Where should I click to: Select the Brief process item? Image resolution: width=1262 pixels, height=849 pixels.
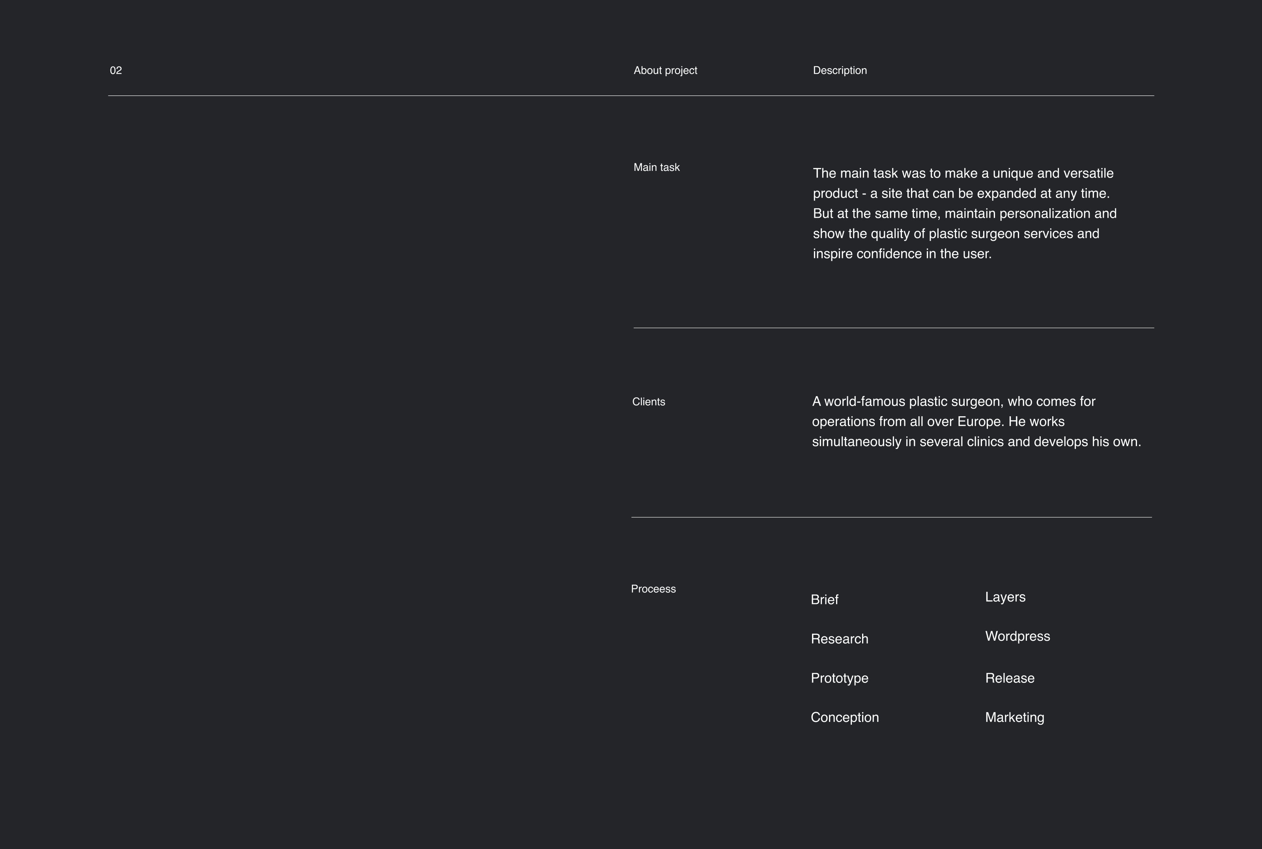(x=824, y=599)
